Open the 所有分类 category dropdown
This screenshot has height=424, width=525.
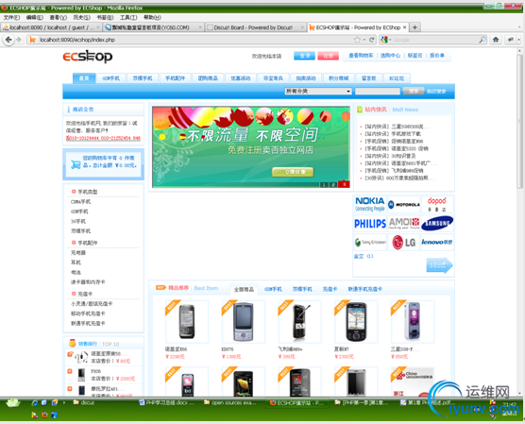click(x=318, y=91)
